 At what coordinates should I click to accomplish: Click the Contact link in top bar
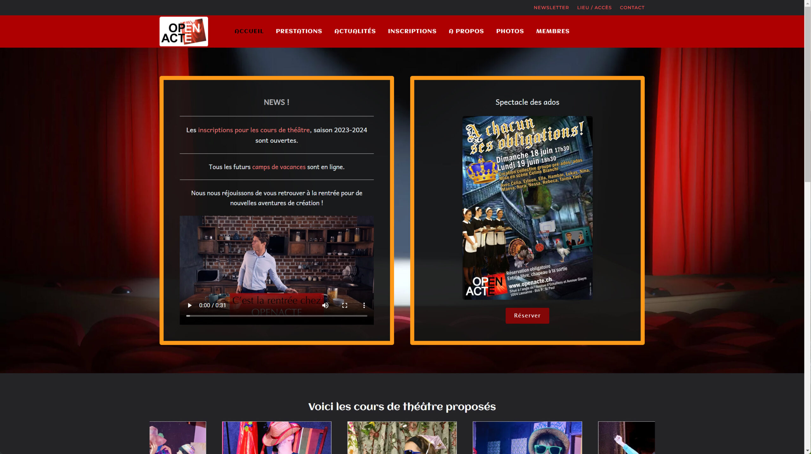click(x=632, y=7)
